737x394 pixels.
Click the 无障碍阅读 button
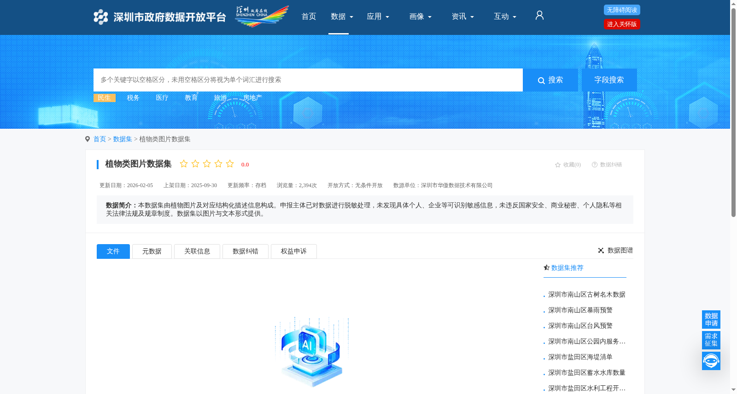point(622,10)
